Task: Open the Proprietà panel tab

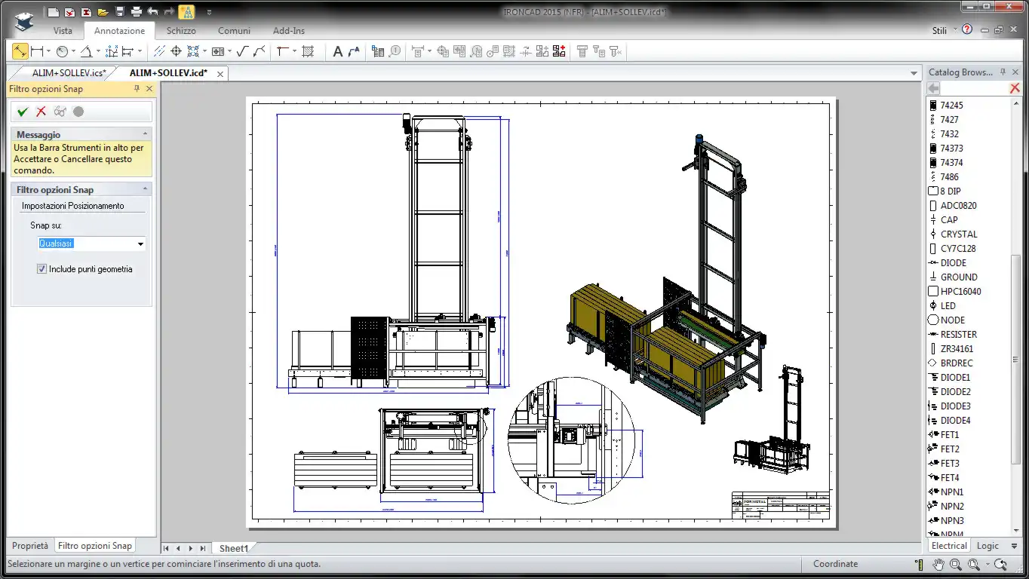Action: pyautogui.click(x=30, y=546)
